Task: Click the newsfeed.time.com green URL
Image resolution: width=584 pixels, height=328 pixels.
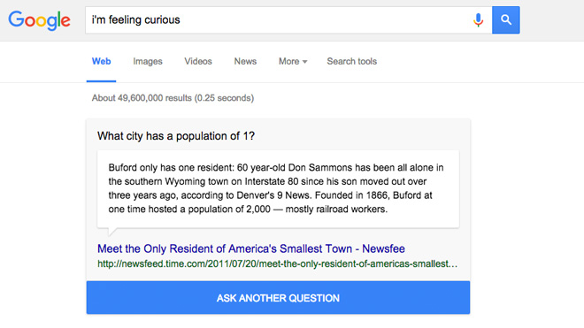Action: pyautogui.click(x=278, y=264)
